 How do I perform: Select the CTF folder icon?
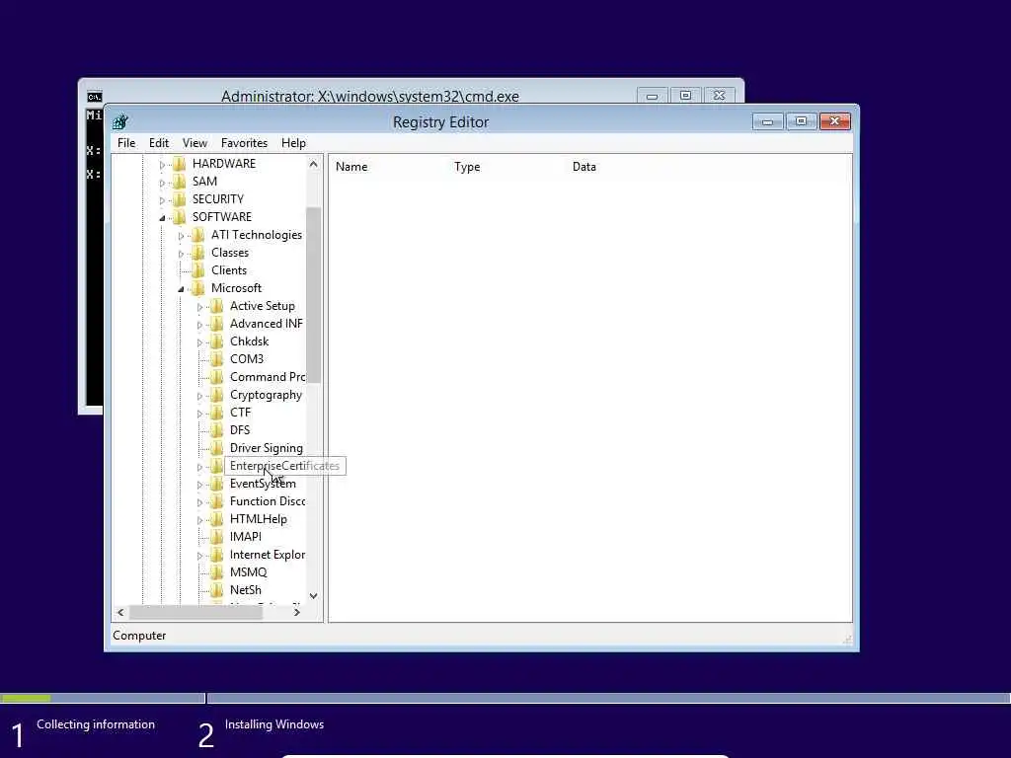[x=216, y=412]
